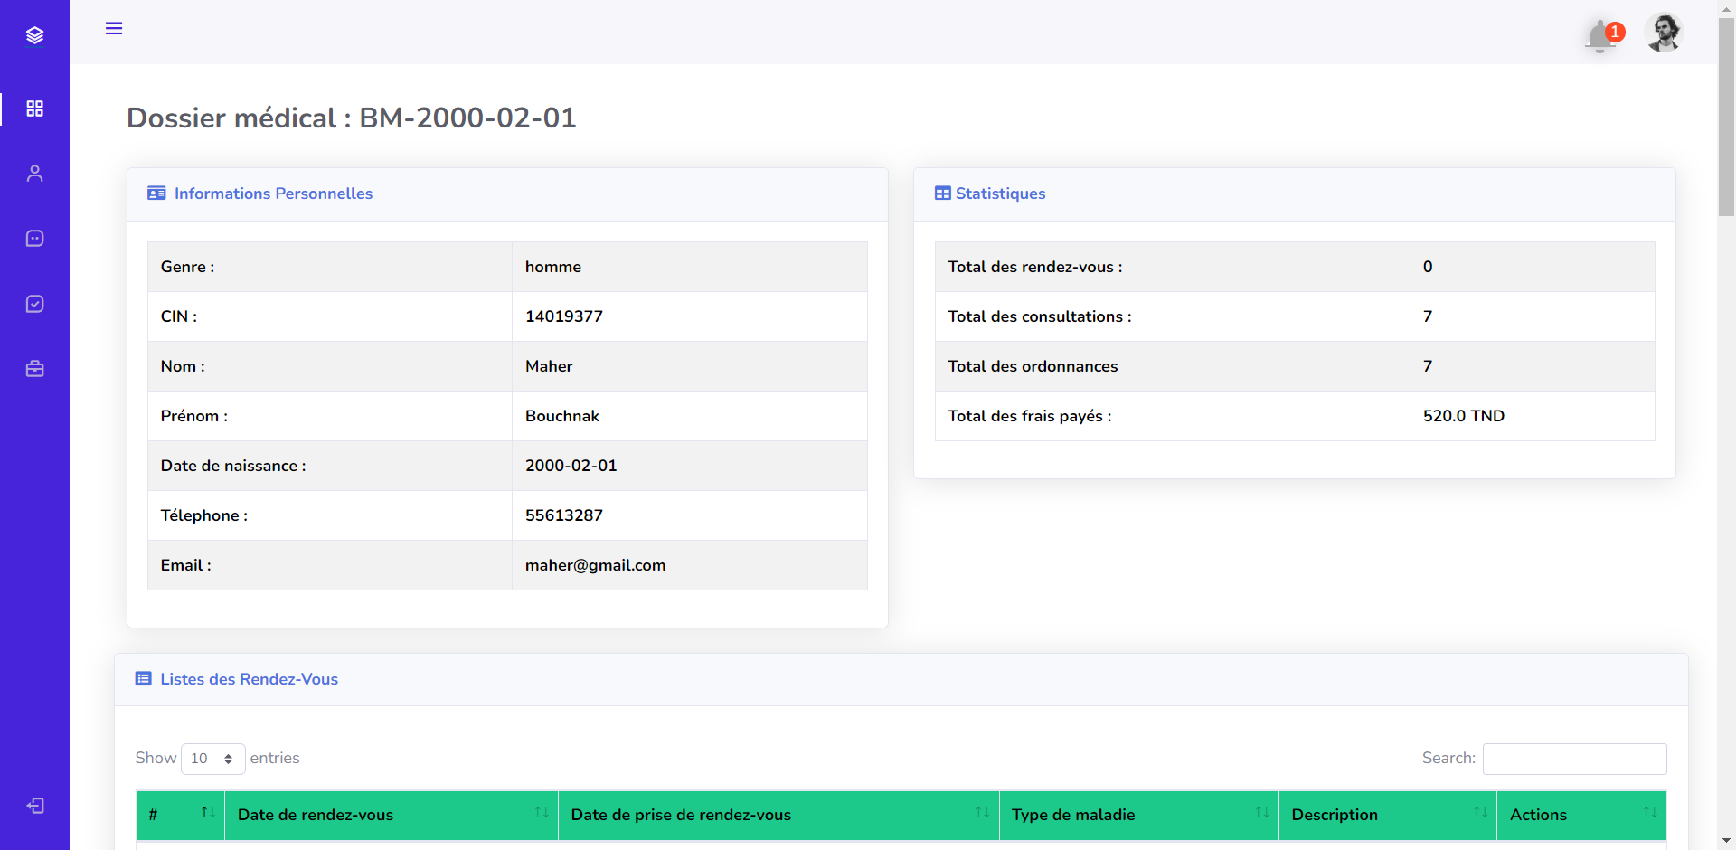
Task: Open the Show entries dropdown
Action: click(212, 759)
